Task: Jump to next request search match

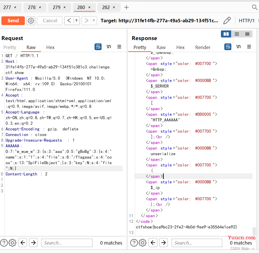Action: (33, 243)
